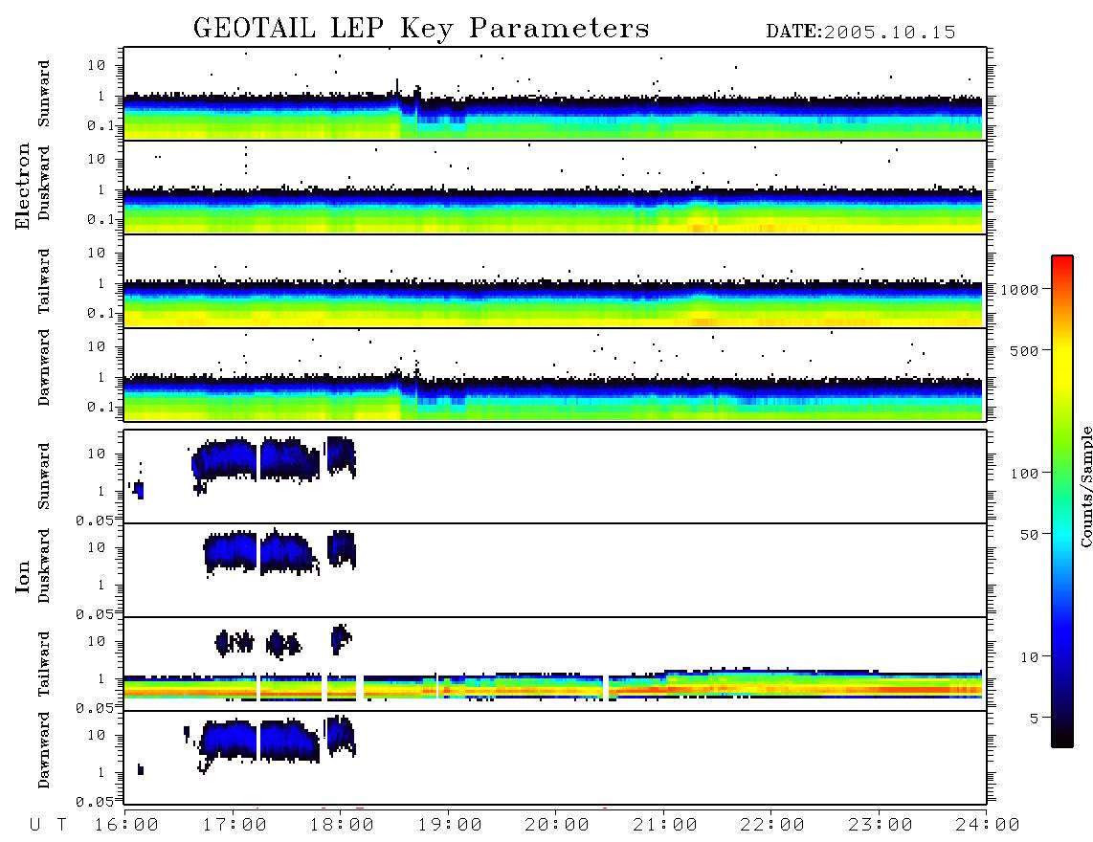Click the "1000" color bar tick value

tap(1020, 290)
